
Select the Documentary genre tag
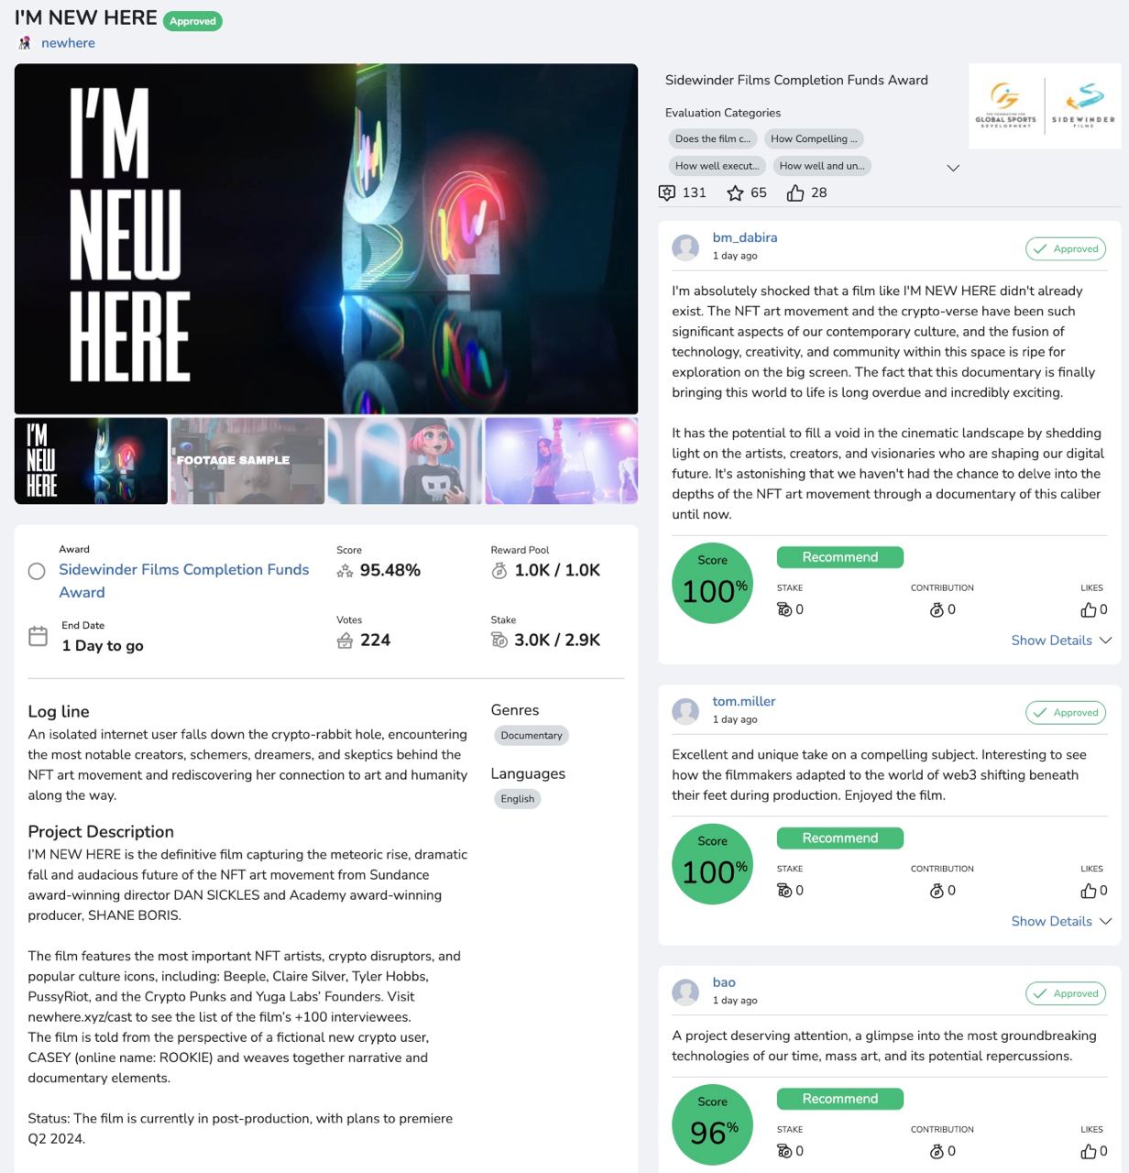point(532,735)
